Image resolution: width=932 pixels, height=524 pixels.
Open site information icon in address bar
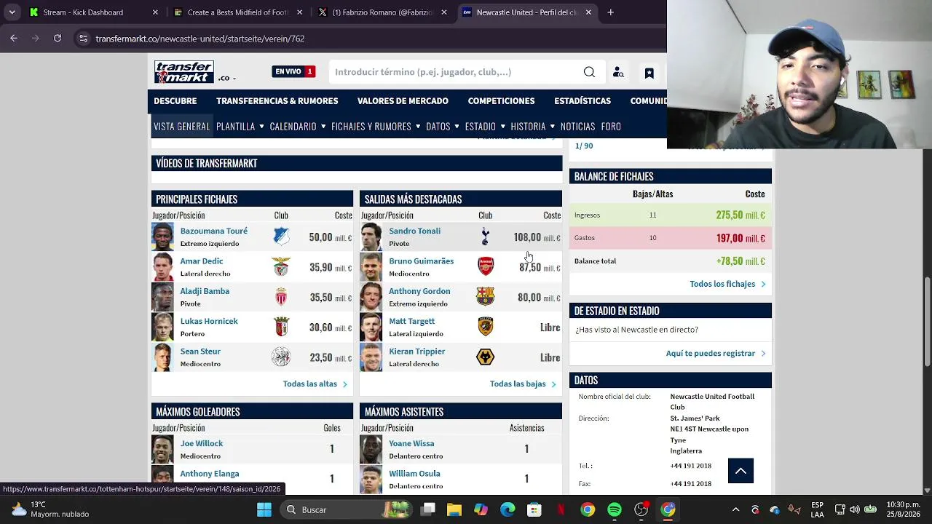83,39
